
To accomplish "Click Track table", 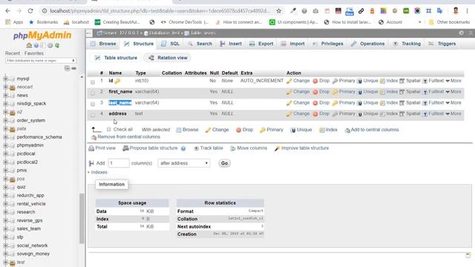I will (x=209, y=148).
